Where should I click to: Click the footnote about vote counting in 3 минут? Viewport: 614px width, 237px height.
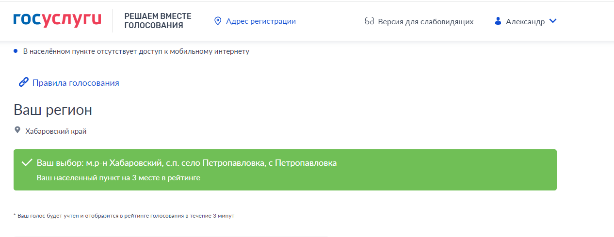(x=124, y=216)
